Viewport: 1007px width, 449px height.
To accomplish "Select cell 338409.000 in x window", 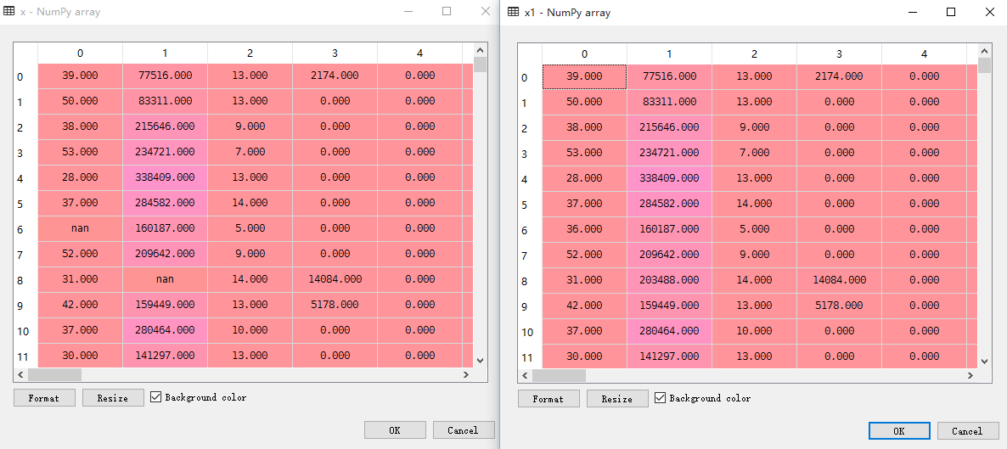I will point(165,177).
